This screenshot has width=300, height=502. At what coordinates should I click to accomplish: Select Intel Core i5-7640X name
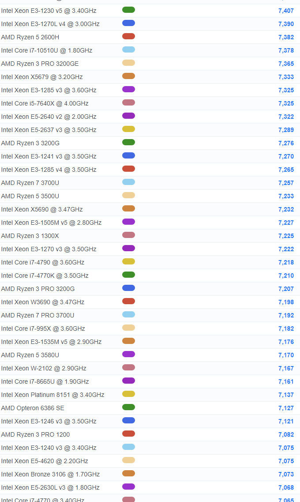pos(45,103)
